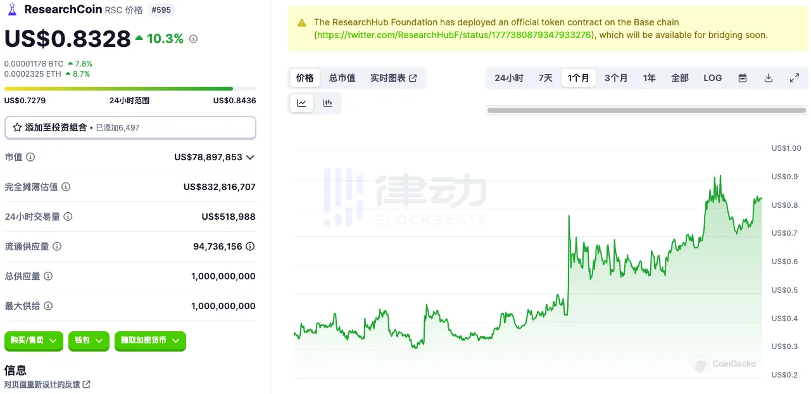This screenshot has width=811, height=394.
Task: Toggle the LOG scale option
Action: [x=712, y=77]
